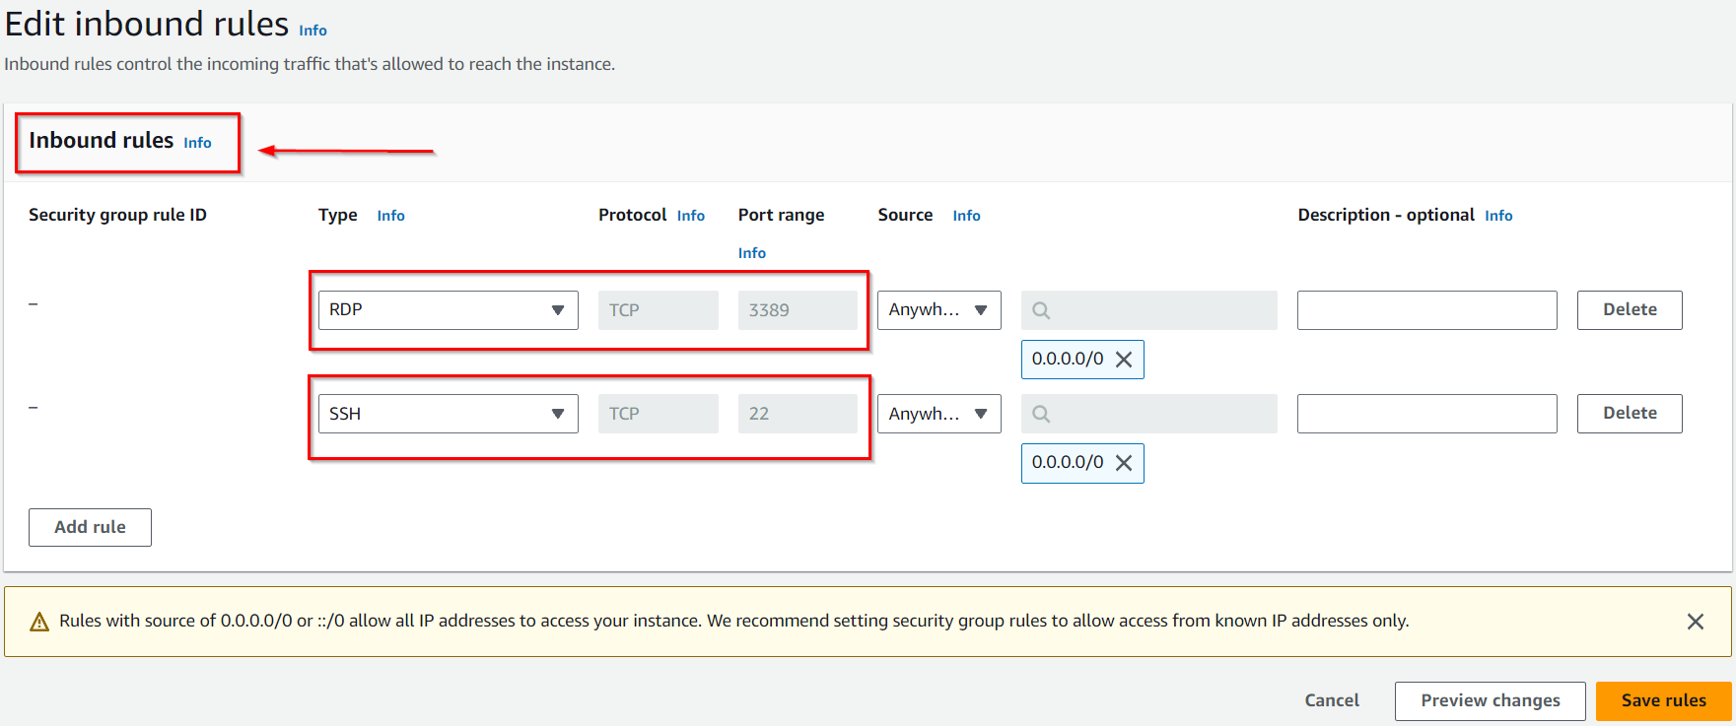Remove the 0.0.0.0/0 source from RDP rule

point(1123,360)
